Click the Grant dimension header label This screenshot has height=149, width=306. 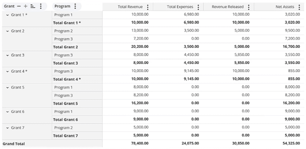9,6
